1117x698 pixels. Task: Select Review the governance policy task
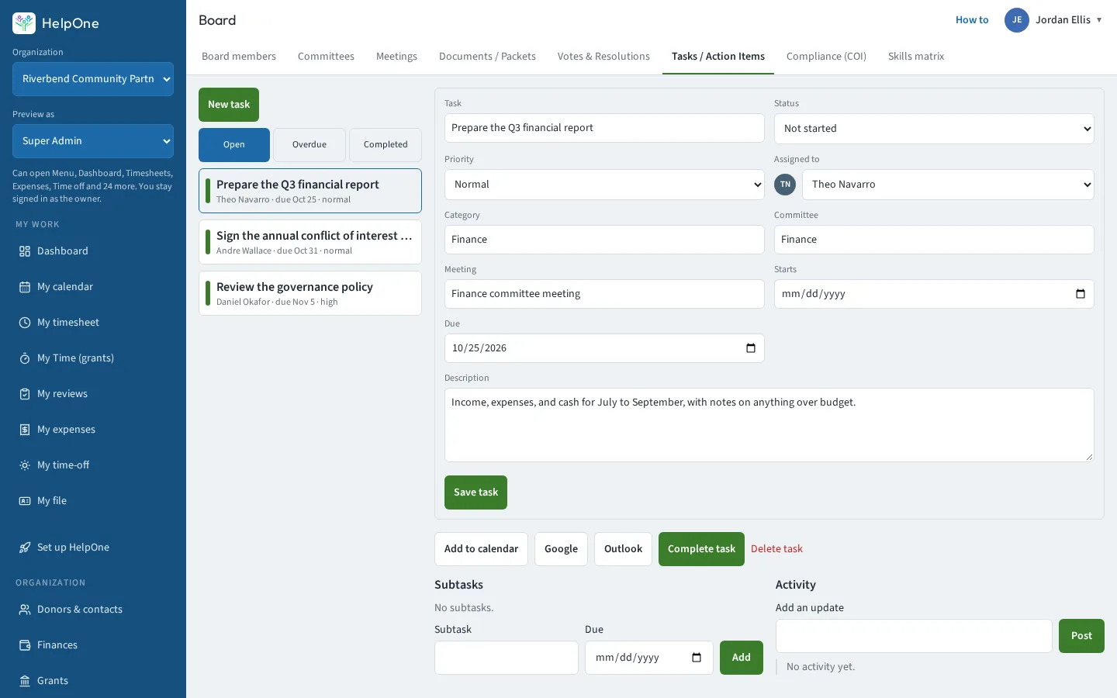(x=310, y=293)
